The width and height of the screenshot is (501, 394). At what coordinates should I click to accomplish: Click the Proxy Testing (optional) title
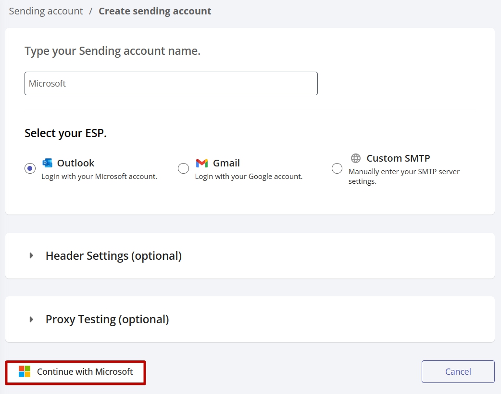pos(107,319)
